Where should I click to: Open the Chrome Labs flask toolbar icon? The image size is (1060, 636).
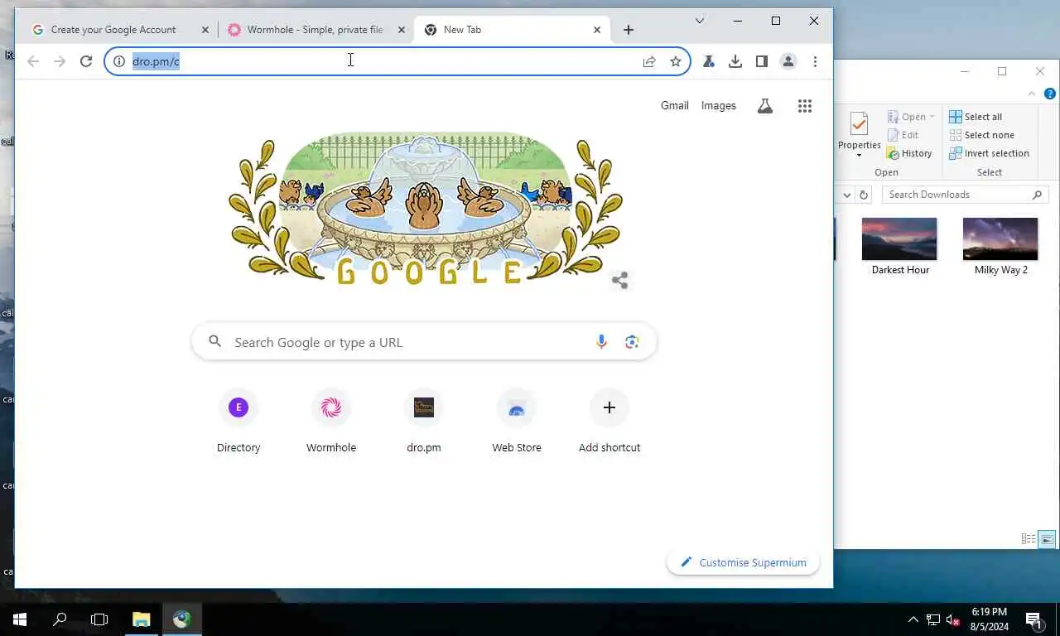point(709,61)
